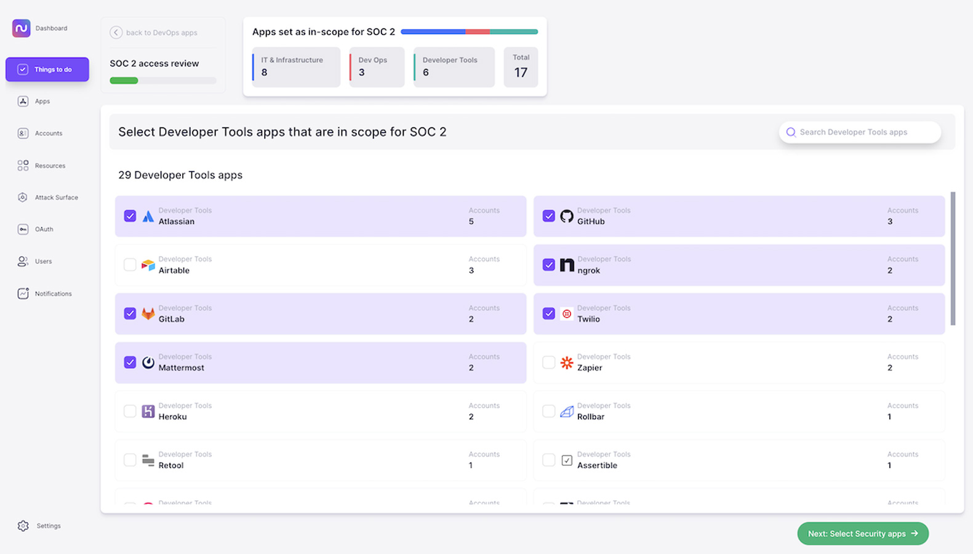Screen dimensions: 973x554
Task: Click the Developer Tools count card
Action: (454, 67)
